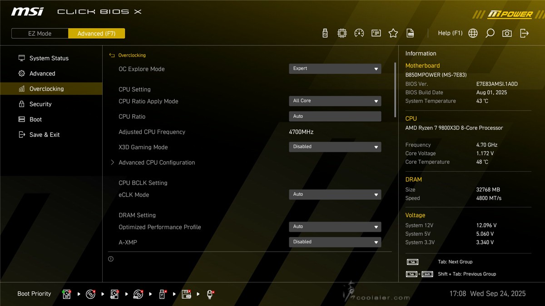Click the Tab: Next Group hint

coord(455,262)
